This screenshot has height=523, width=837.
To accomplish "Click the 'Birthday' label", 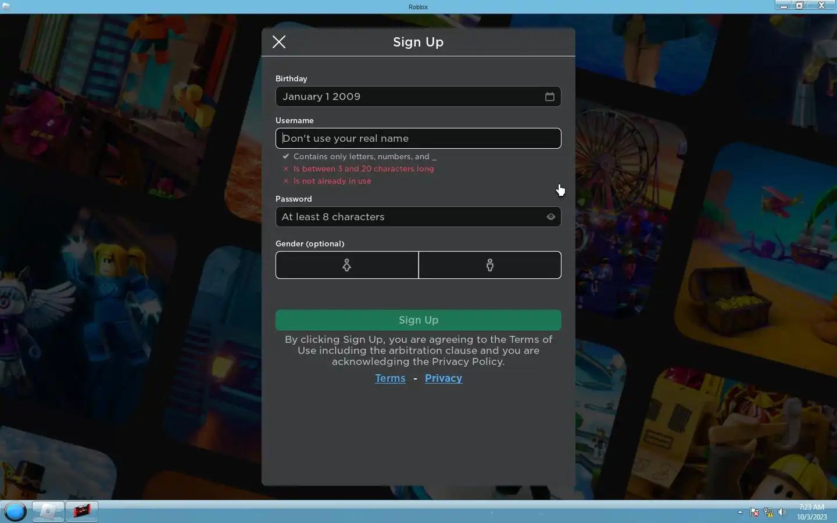I will coord(291,78).
